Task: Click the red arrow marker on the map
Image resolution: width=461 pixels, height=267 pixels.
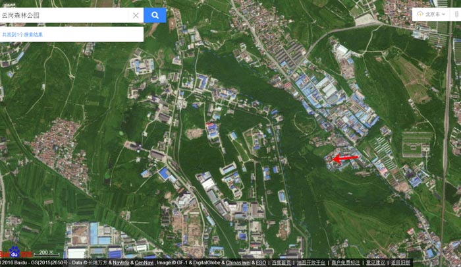Action: pos(345,158)
